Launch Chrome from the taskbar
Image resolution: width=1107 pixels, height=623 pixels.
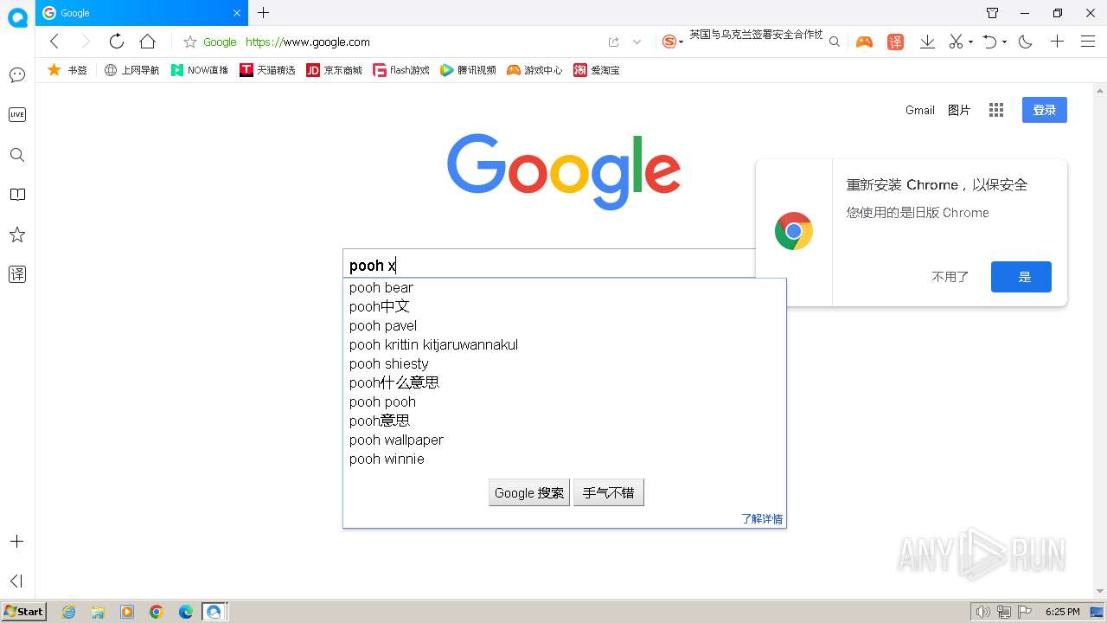pyautogui.click(x=157, y=612)
